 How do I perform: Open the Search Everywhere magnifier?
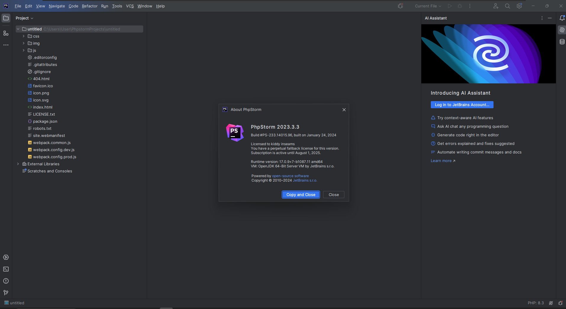pyautogui.click(x=507, y=6)
